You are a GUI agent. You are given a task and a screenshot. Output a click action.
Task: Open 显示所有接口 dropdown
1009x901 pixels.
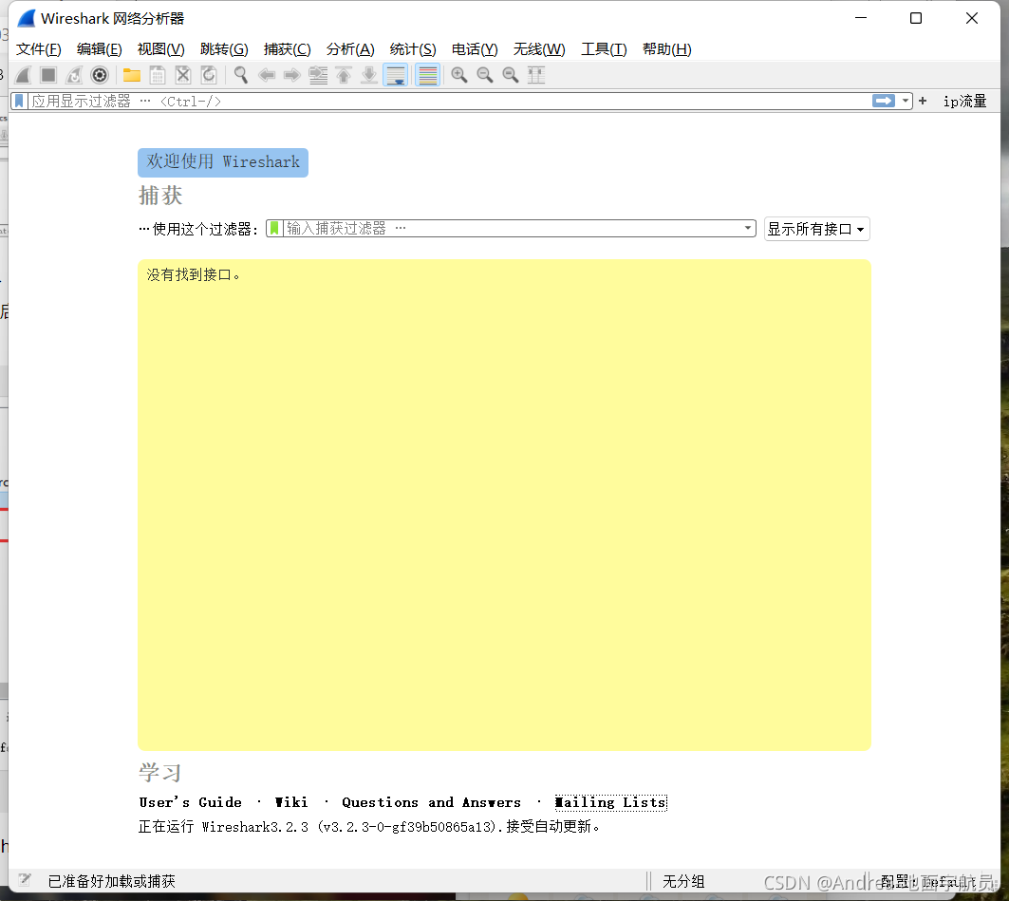click(816, 229)
